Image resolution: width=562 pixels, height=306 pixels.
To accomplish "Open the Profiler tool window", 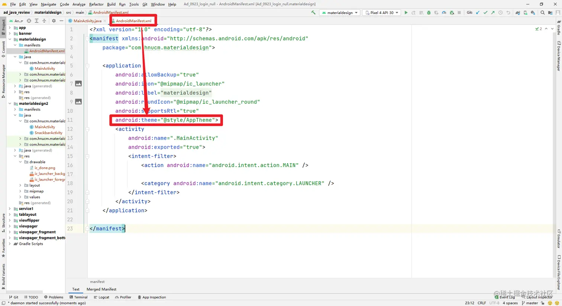I will tap(123, 297).
